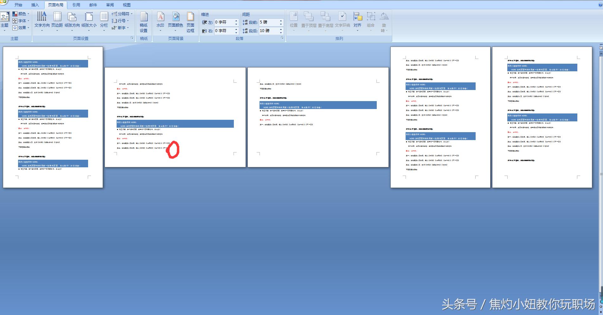Increase 段后 spacing with the up arrow
The width and height of the screenshot is (603, 315).
(281, 29)
